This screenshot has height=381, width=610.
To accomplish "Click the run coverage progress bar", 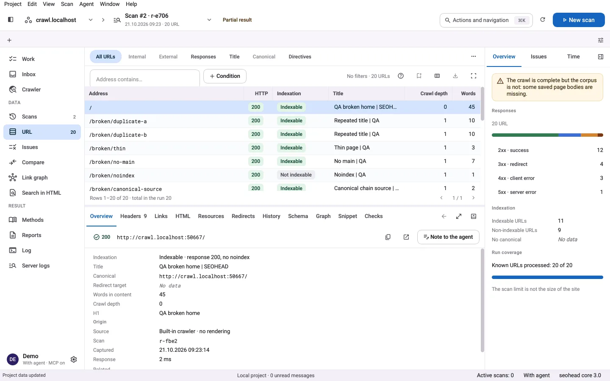I will (x=547, y=277).
